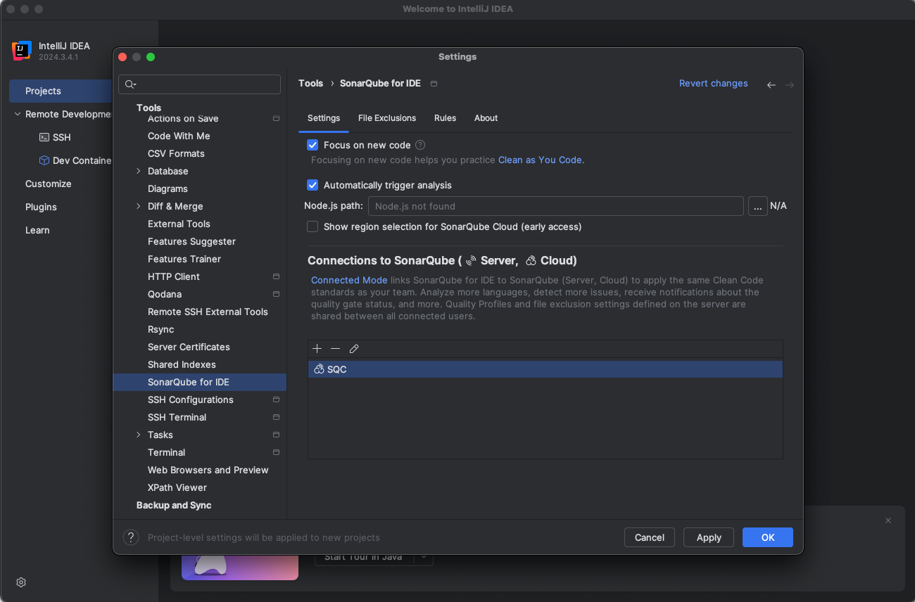The height and width of the screenshot is (602, 915).
Task: Click the browse button for Node.js path
Action: tap(757, 206)
